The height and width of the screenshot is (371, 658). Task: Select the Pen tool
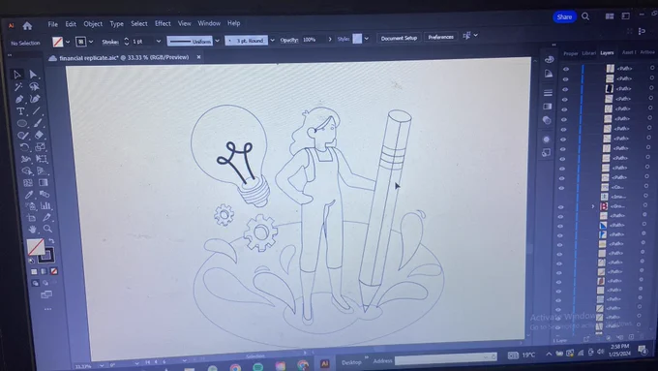click(19, 99)
